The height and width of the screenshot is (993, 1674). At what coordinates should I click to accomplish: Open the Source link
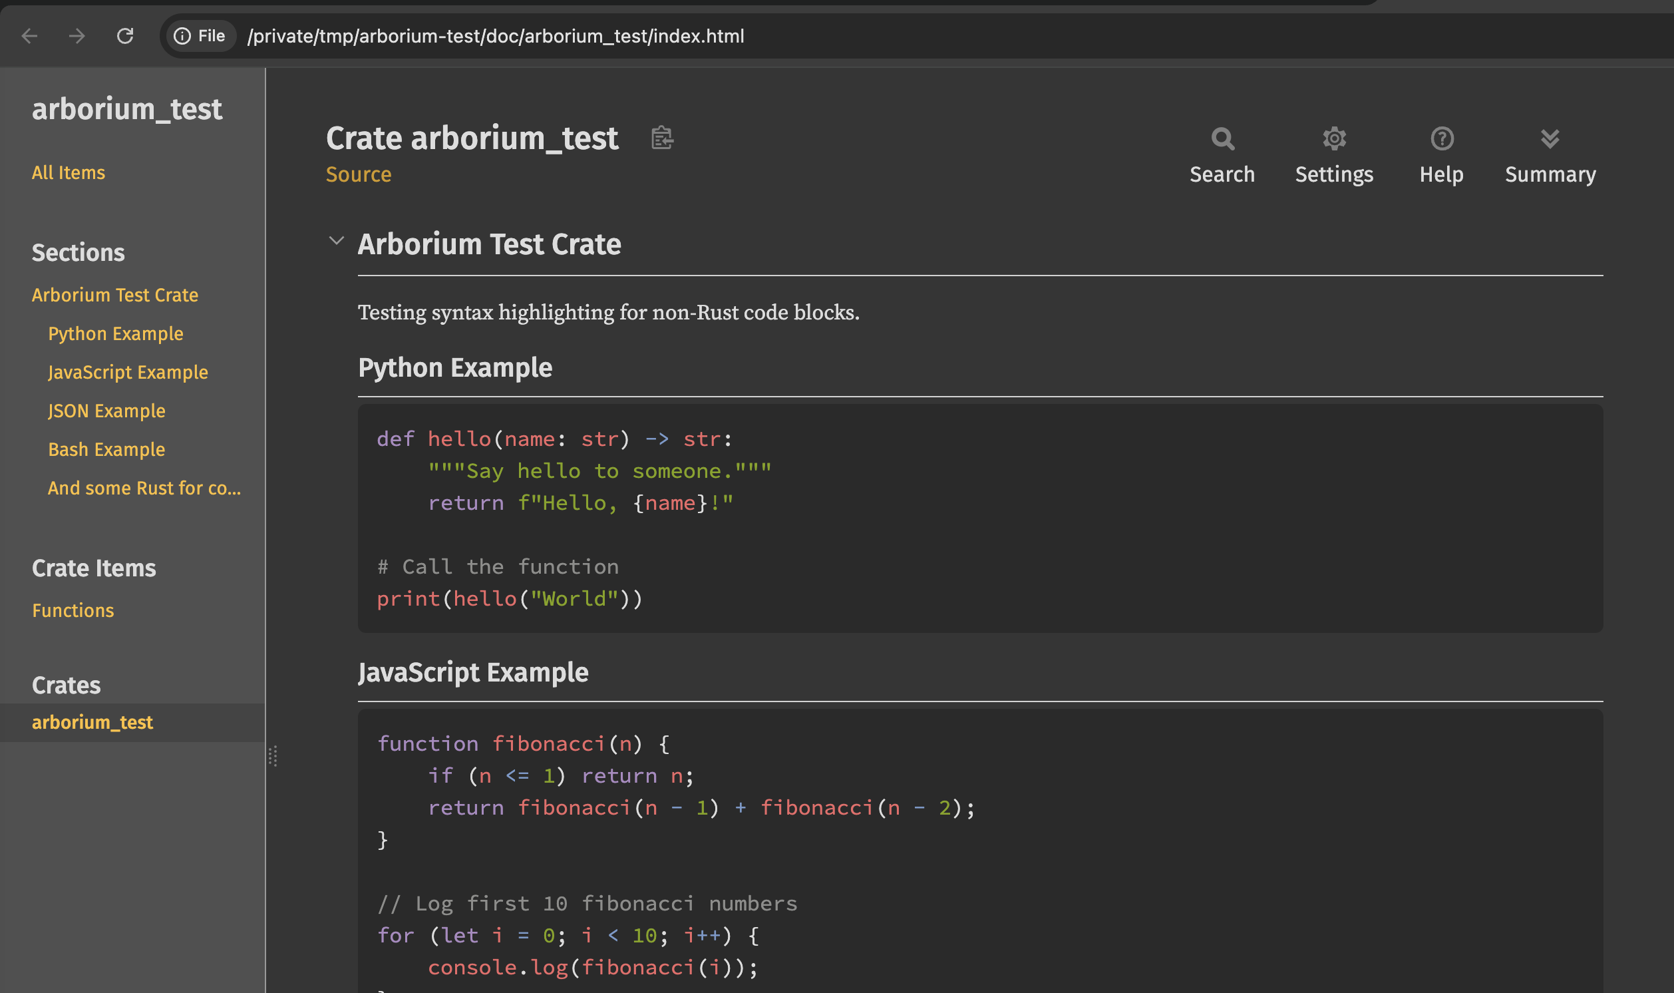click(x=359, y=174)
